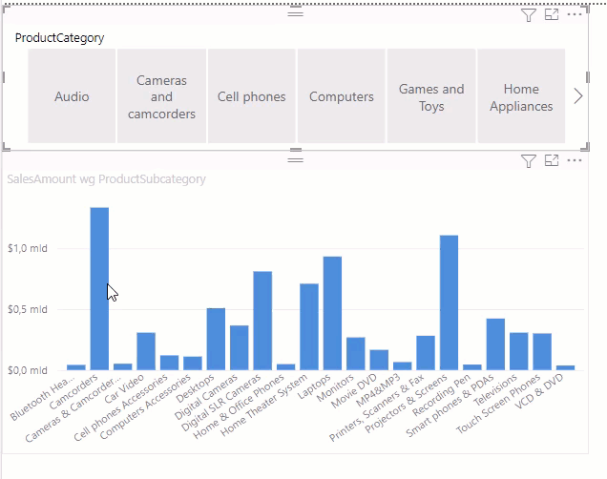The width and height of the screenshot is (607, 479).
Task: Click drag handle atop SalesAmount chart
Action: (x=295, y=159)
